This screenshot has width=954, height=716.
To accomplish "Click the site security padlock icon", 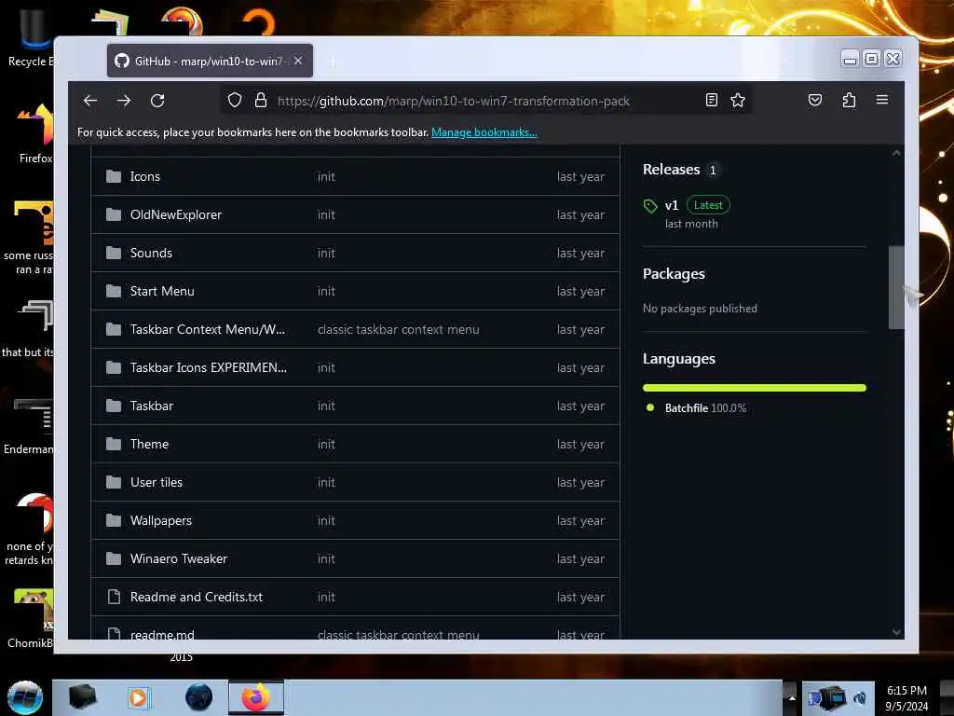I will 261,101.
